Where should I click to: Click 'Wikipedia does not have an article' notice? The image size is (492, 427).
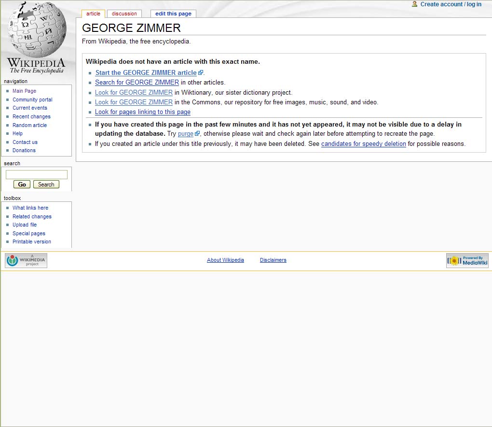(173, 61)
